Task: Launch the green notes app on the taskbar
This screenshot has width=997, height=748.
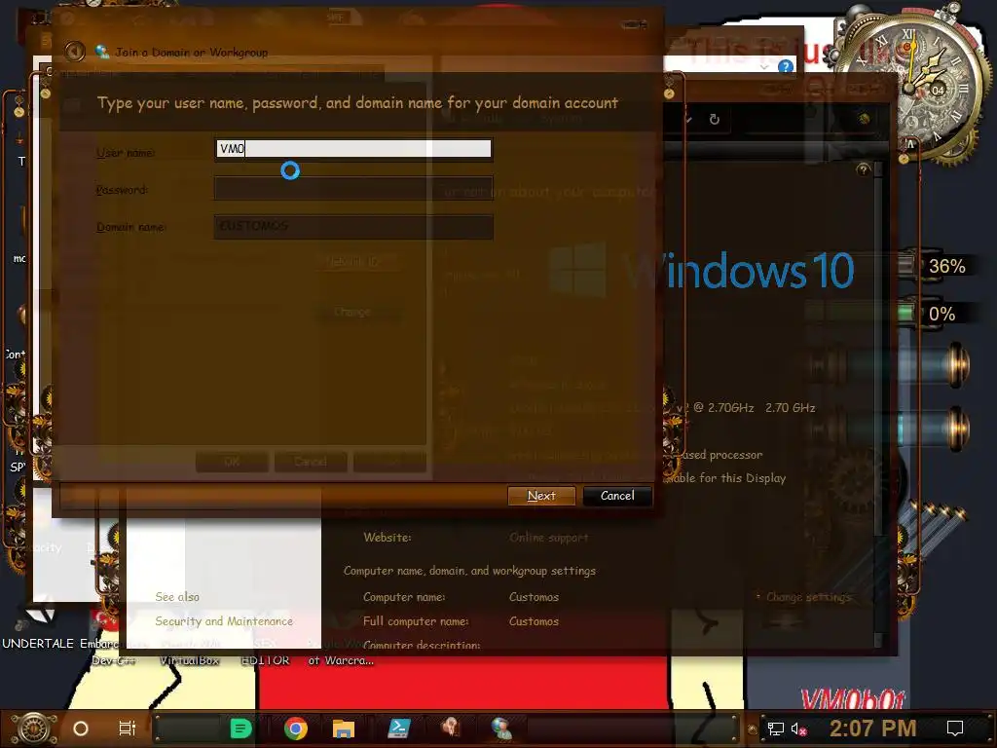Action: [241, 729]
